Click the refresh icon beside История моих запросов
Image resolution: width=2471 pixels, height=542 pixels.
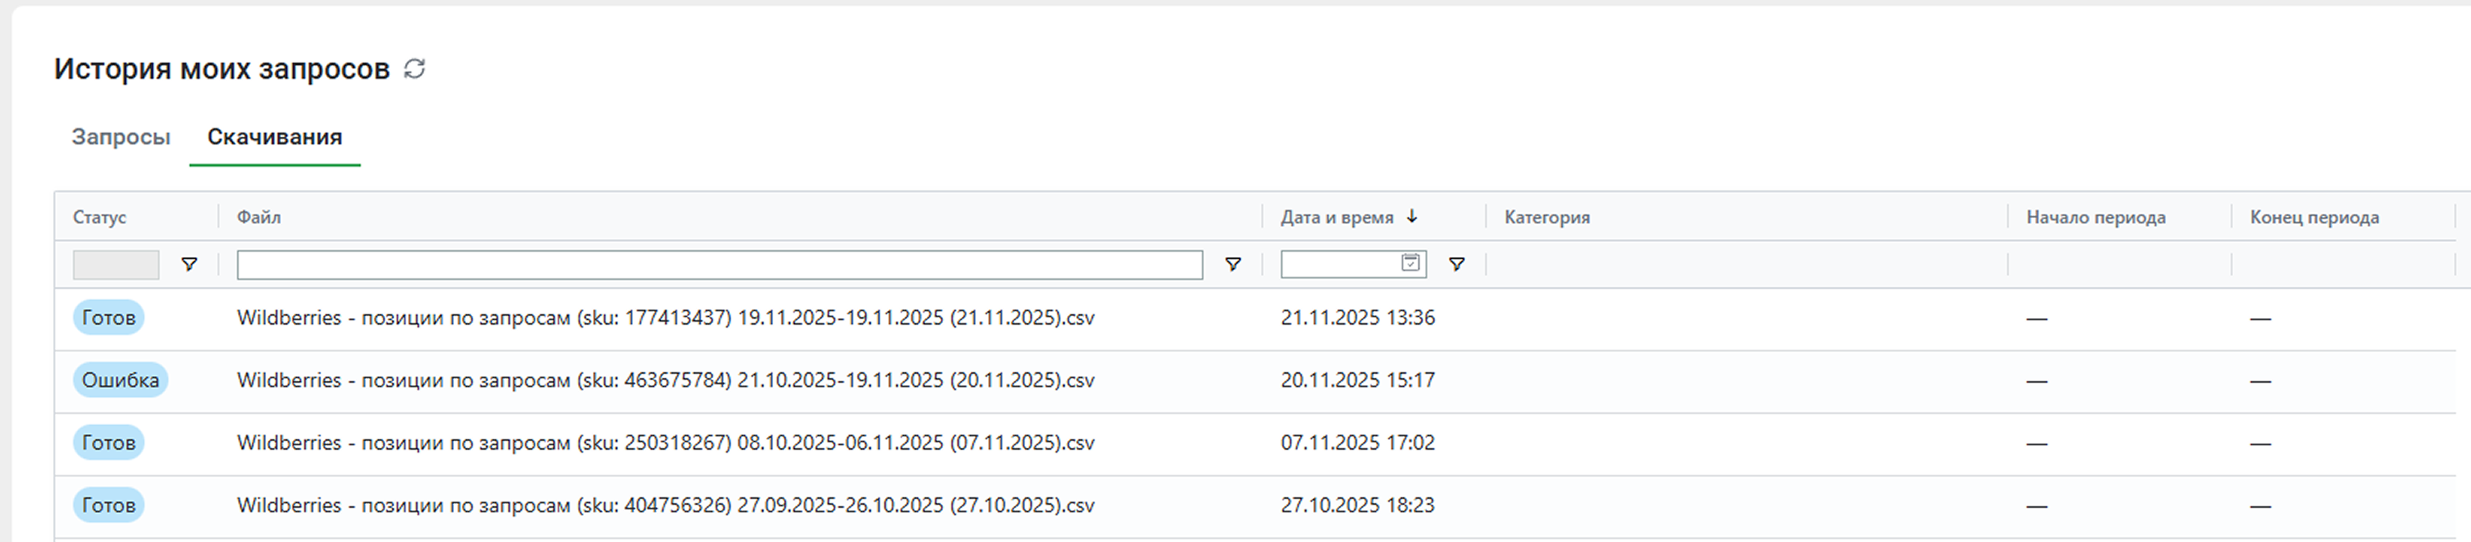(x=415, y=69)
